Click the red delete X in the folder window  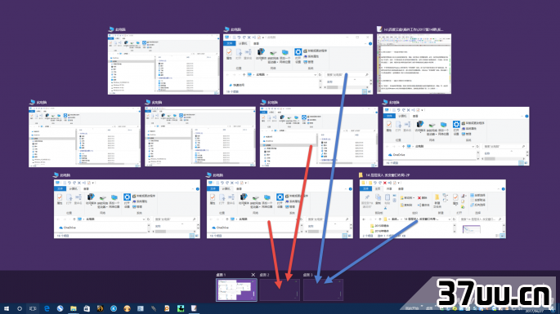419,198
